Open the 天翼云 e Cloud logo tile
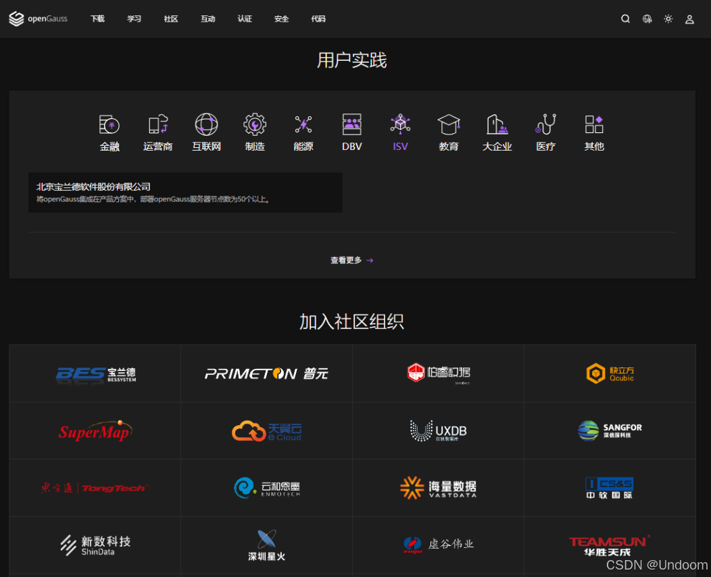This screenshot has width=711, height=577. (x=266, y=430)
